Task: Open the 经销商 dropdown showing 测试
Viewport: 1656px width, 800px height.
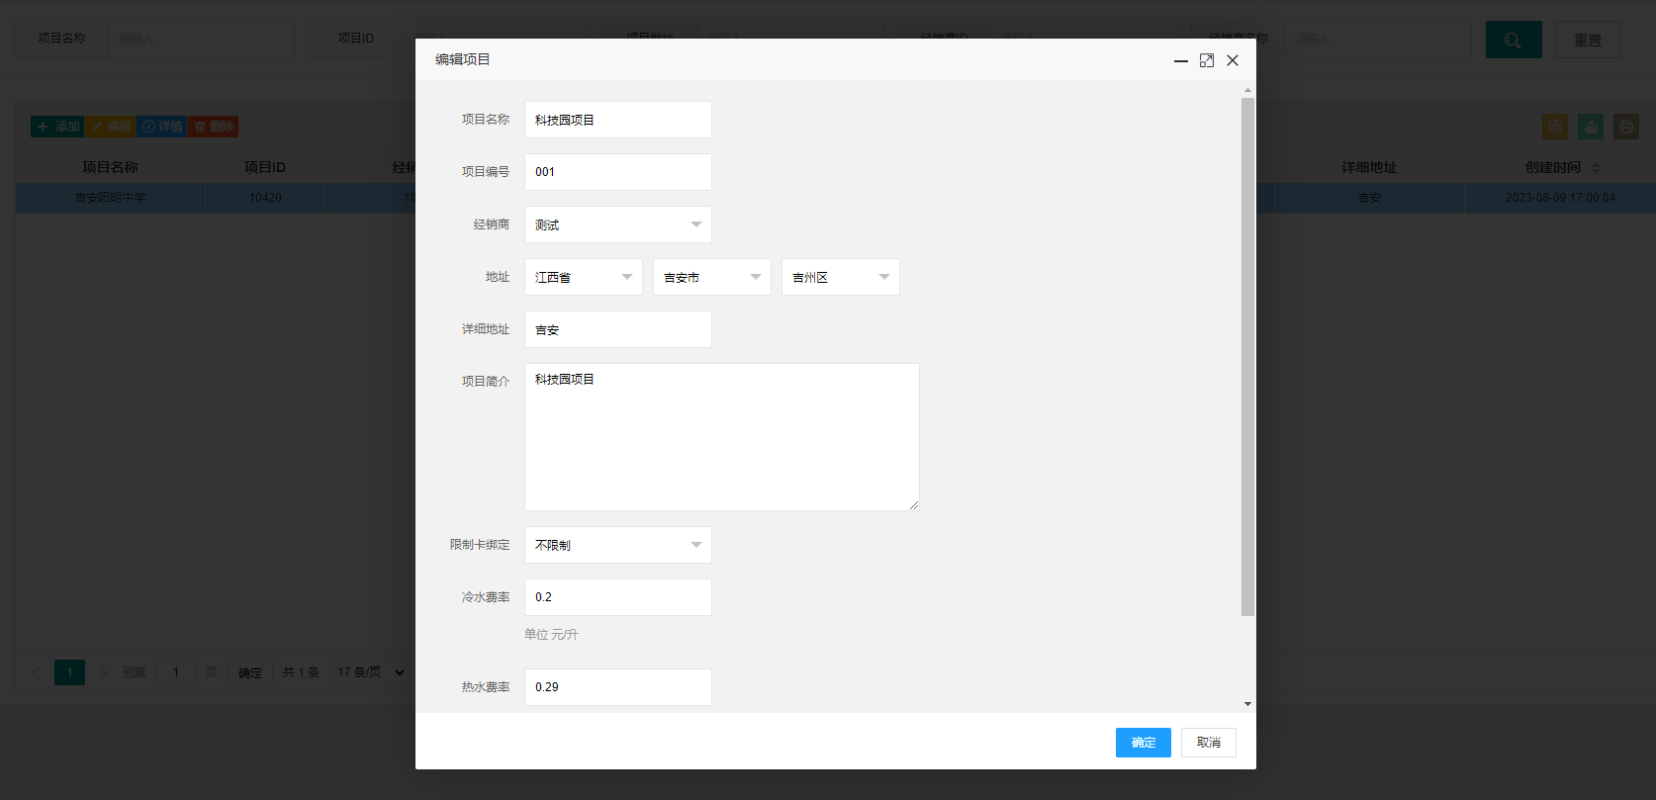Action: coord(618,224)
